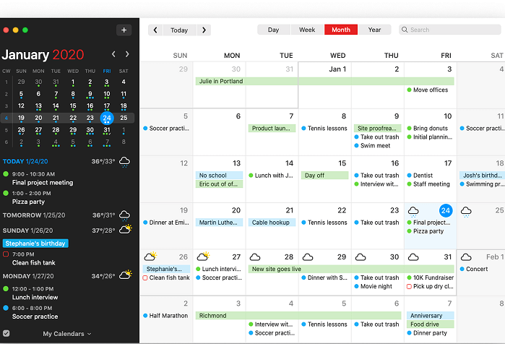Select calendar week 4 number in mini calendar
The image size is (505, 344).
[6, 119]
